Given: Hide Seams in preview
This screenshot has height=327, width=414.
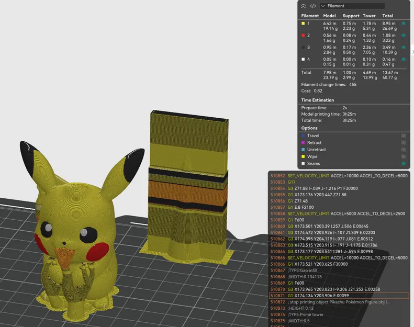Looking at the screenshot, I should (x=404, y=164).
